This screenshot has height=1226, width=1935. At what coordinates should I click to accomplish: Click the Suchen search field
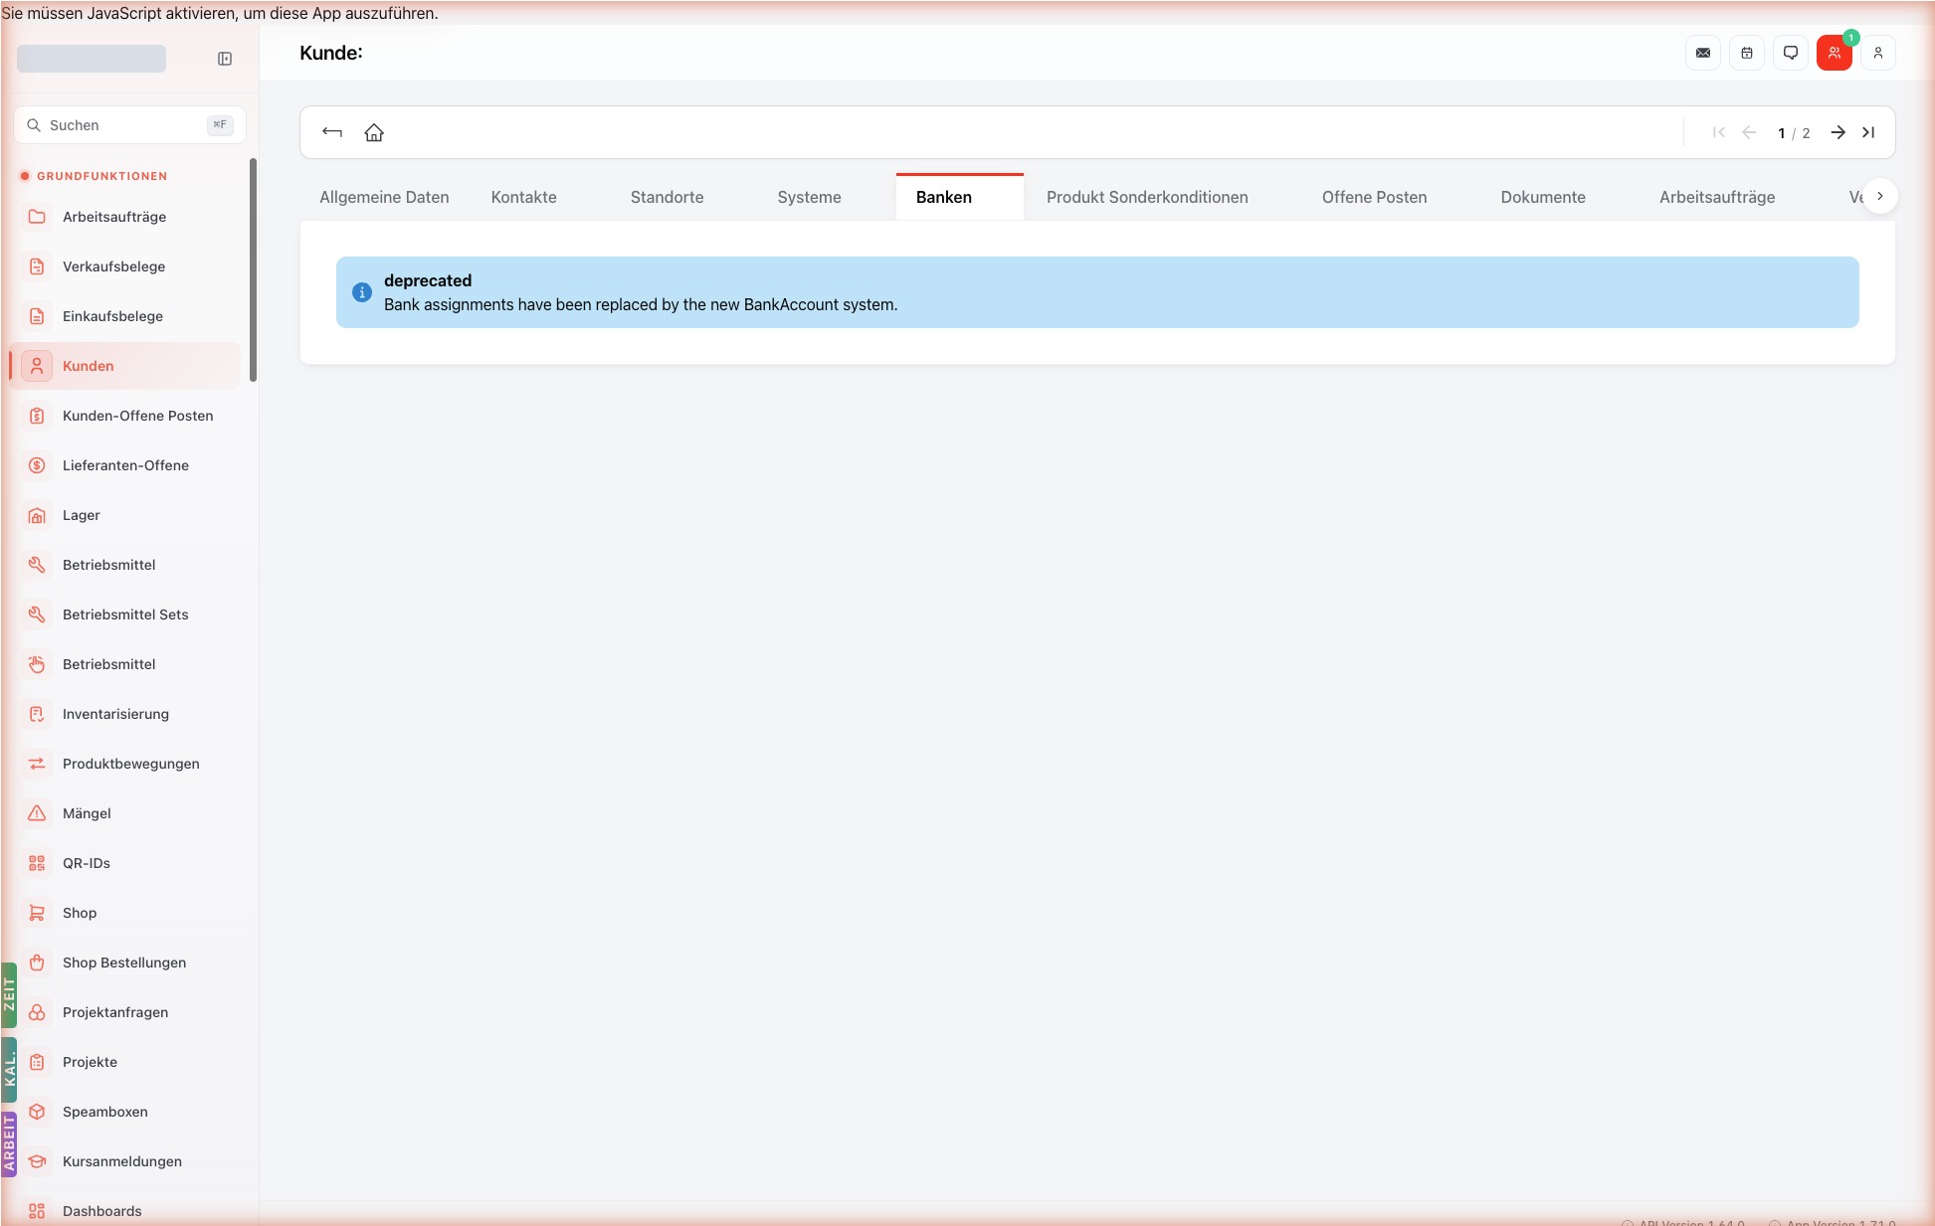tap(129, 125)
